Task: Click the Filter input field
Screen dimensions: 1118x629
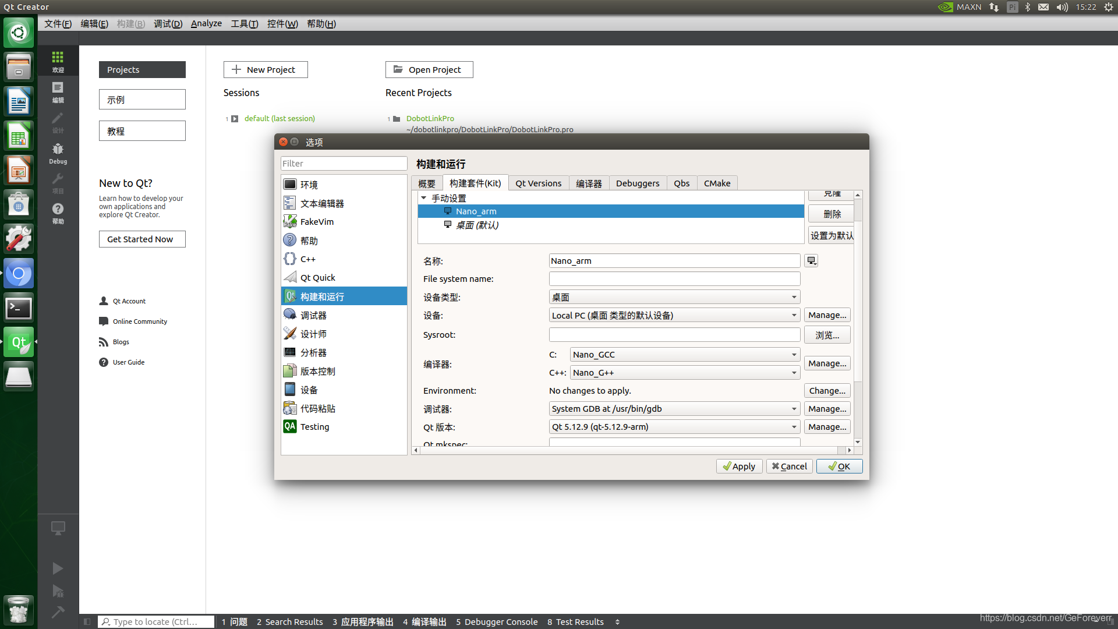Action: tap(344, 164)
